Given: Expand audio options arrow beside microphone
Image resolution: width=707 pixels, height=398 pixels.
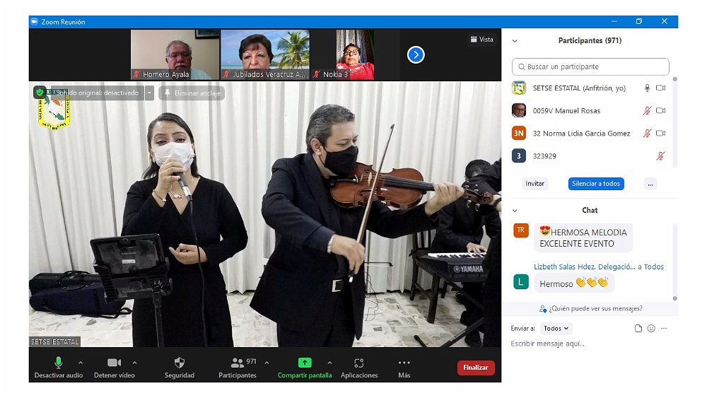Looking at the screenshot, I should tap(81, 363).
